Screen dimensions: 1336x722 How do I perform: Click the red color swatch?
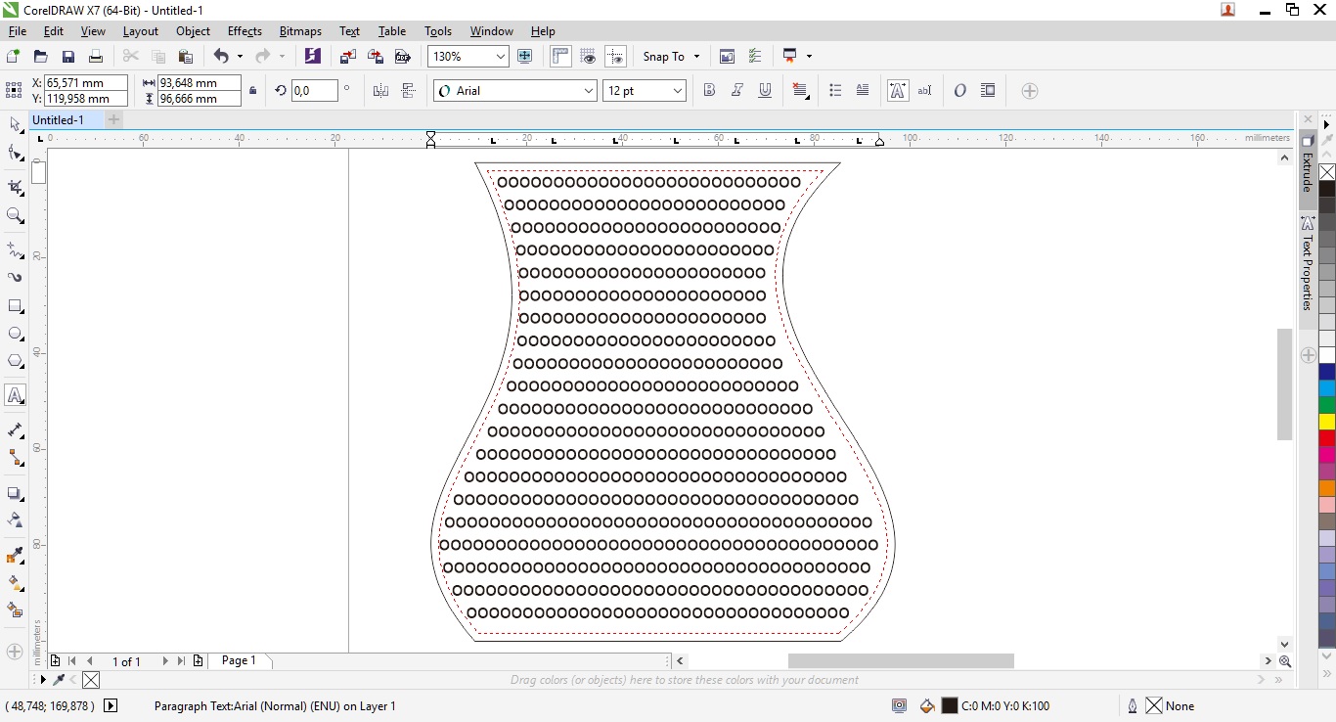coord(1327,437)
